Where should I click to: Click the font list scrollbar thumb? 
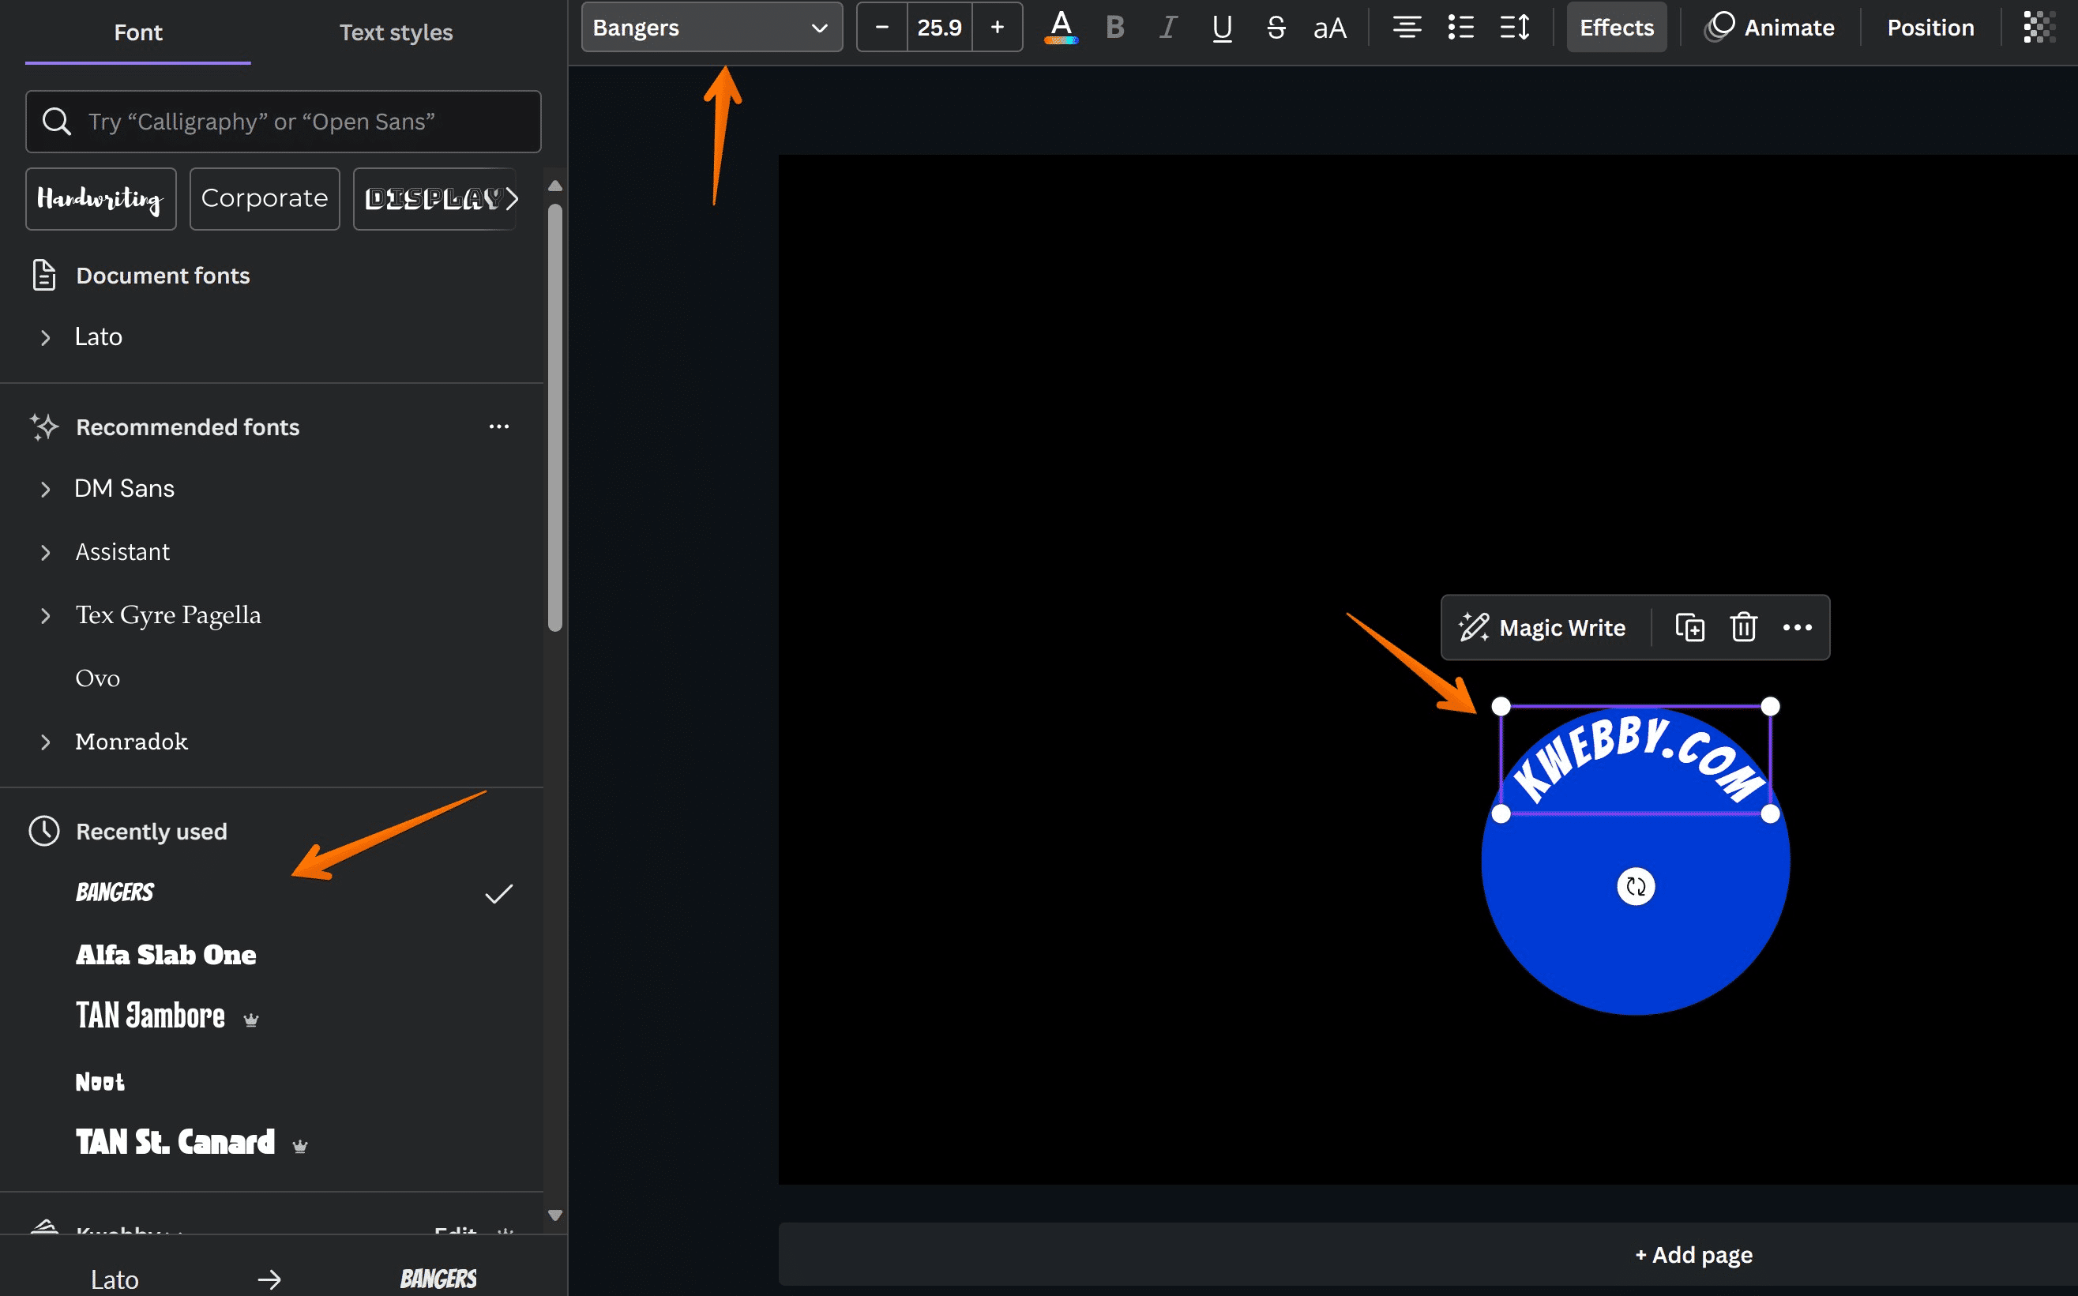click(x=554, y=419)
